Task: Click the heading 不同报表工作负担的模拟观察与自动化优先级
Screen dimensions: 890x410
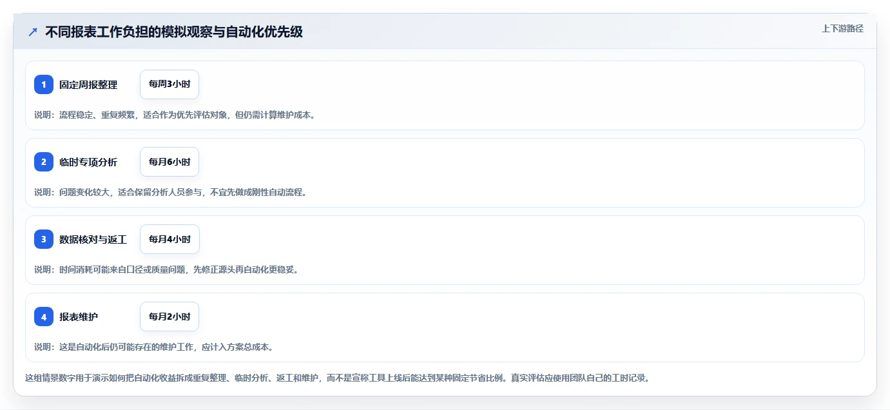Action: pyautogui.click(x=174, y=32)
